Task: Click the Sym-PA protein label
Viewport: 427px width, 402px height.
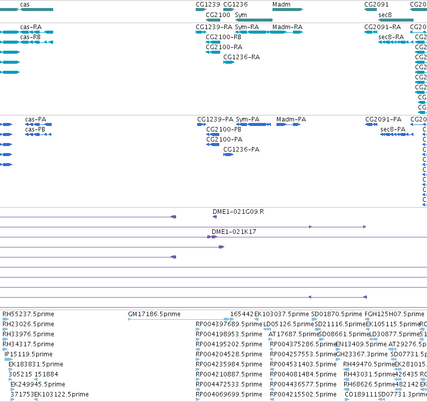Action: coord(247,119)
